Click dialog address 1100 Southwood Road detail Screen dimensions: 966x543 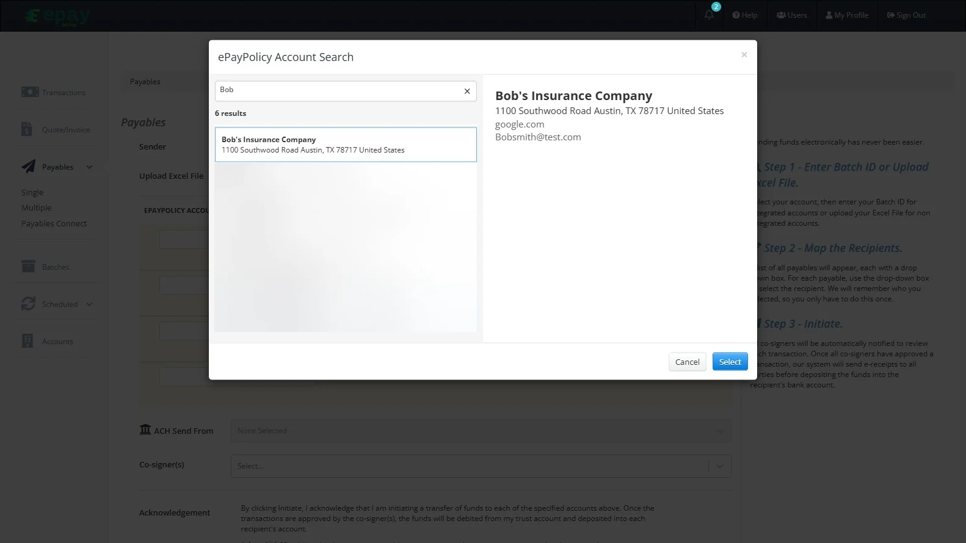609,111
